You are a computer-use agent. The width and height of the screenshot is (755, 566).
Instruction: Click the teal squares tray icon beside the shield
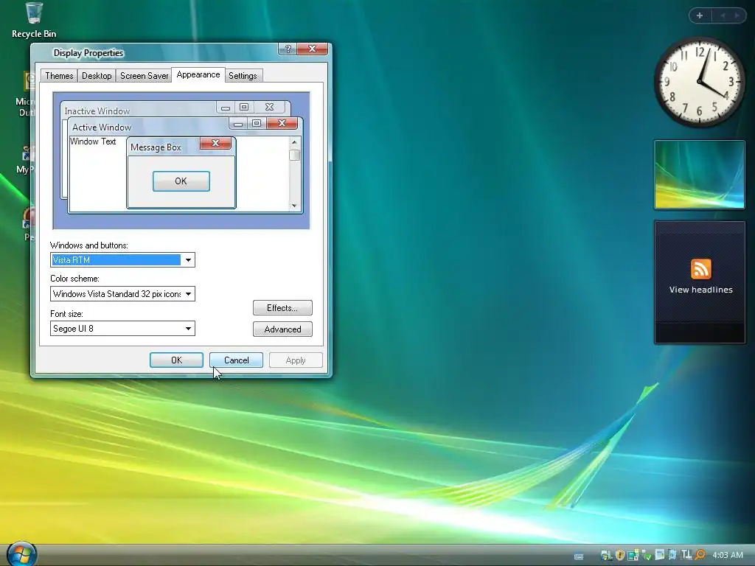633,555
